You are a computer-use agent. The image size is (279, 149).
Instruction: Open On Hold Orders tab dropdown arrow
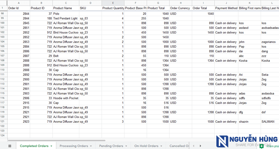pos(161,146)
